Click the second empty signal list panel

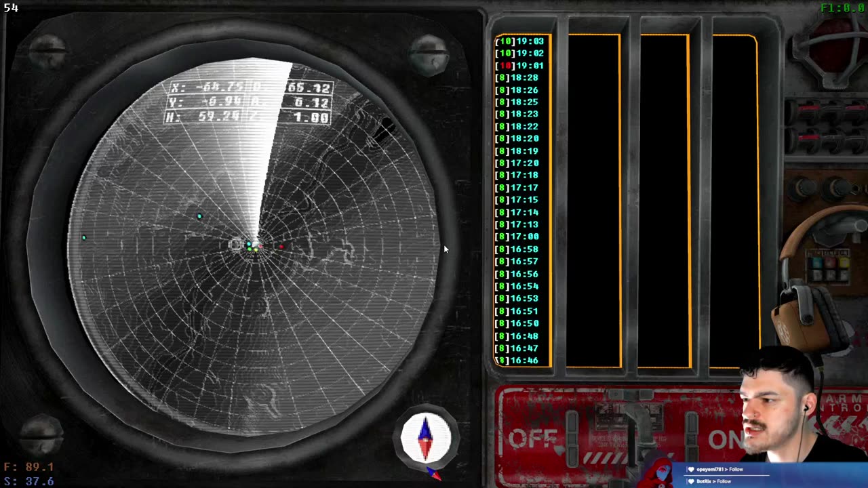coord(594,201)
